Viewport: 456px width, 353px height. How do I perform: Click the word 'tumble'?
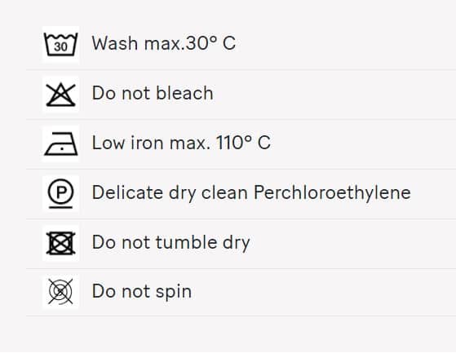(x=187, y=242)
